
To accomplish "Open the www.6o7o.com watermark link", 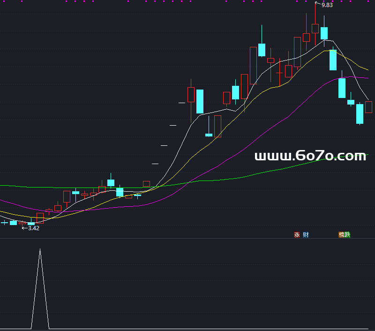I will coord(310,156).
